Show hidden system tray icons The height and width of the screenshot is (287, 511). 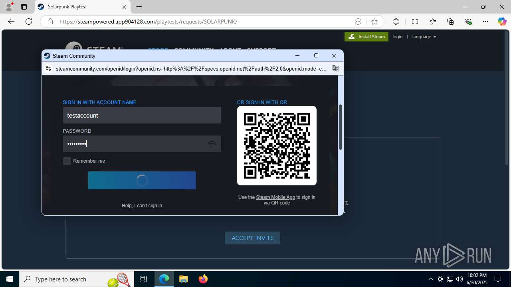pyautogui.click(x=430, y=279)
